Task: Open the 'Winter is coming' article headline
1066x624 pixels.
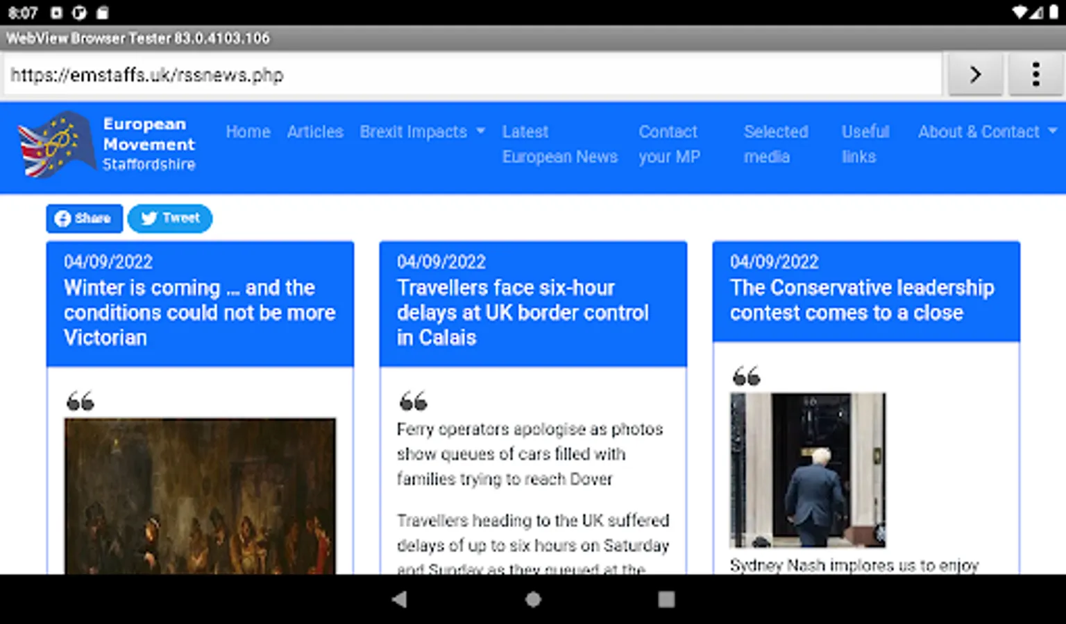Action: (200, 313)
